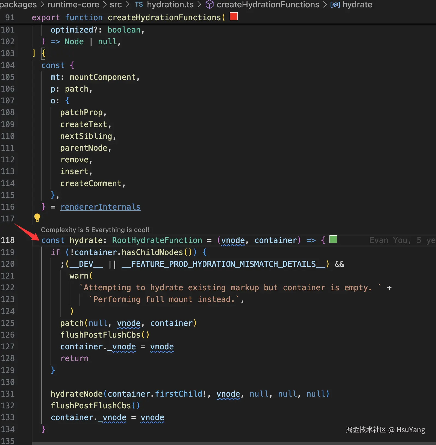Click 'createHydrationFunctions' in sticky line 91
The height and width of the screenshot is (445, 436).
tap(164, 17)
